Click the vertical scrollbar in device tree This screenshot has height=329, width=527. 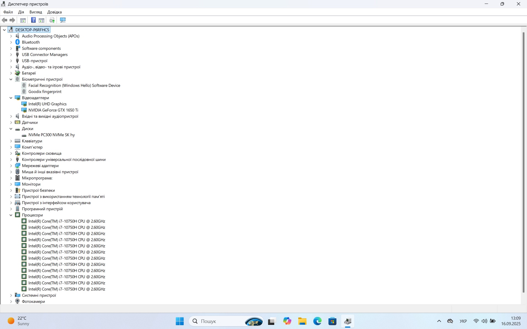point(523,162)
